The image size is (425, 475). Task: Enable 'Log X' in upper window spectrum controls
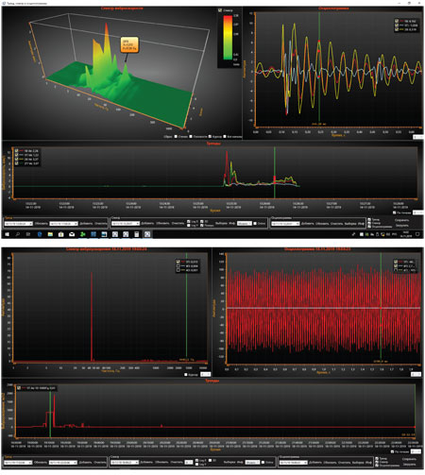click(189, 222)
